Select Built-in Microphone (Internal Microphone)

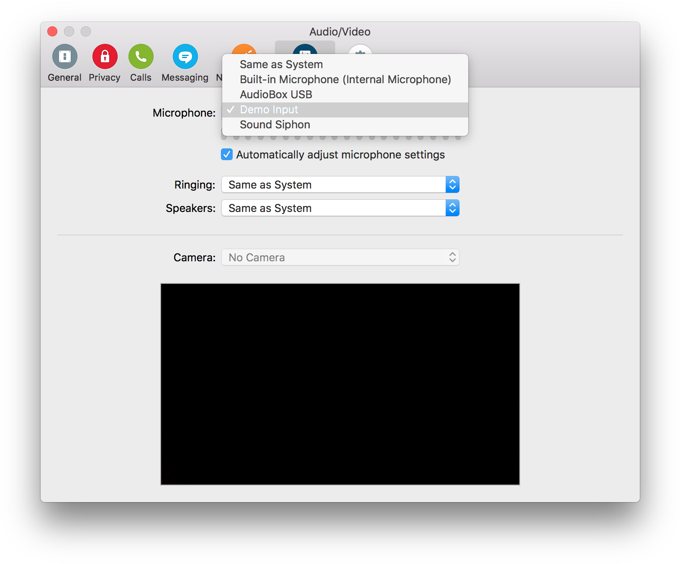(x=345, y=79)
